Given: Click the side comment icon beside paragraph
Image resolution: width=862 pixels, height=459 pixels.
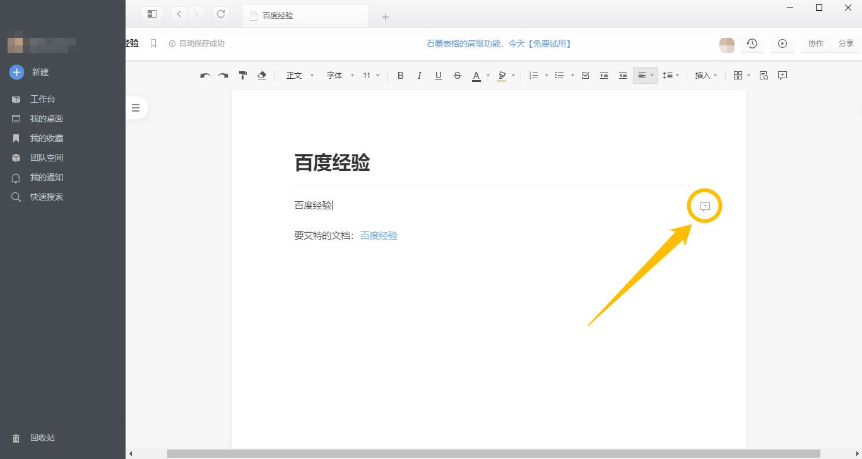Looking at the screenshot, I should coord(705,206).
